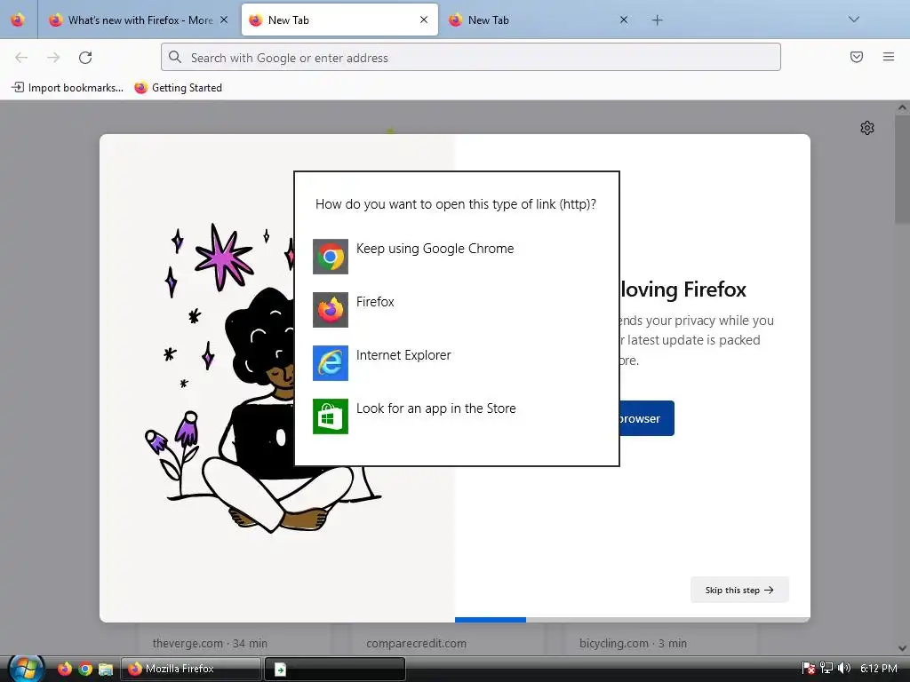Pick Firefox as the http handler

coord(375,302)
